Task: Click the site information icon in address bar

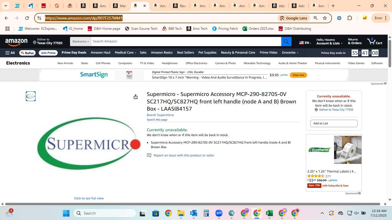Action: point(39,18)
